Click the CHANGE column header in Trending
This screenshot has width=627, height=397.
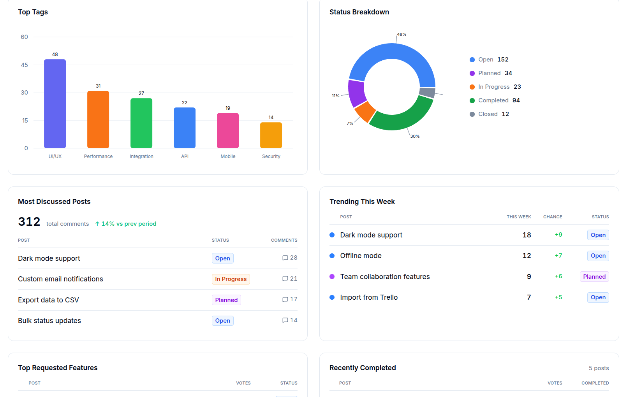coord(553,217)
